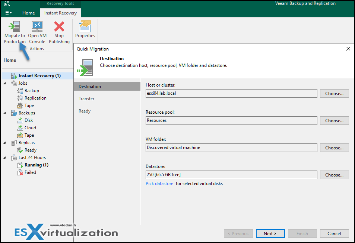Choose a datastore
This screenshot has width=355, height=243.
(334, 175)
